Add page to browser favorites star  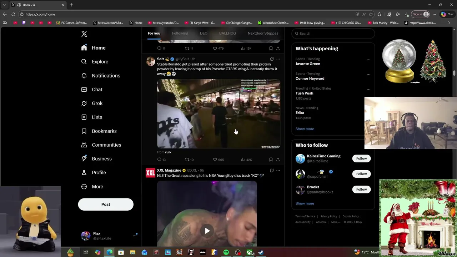[371, 14]
